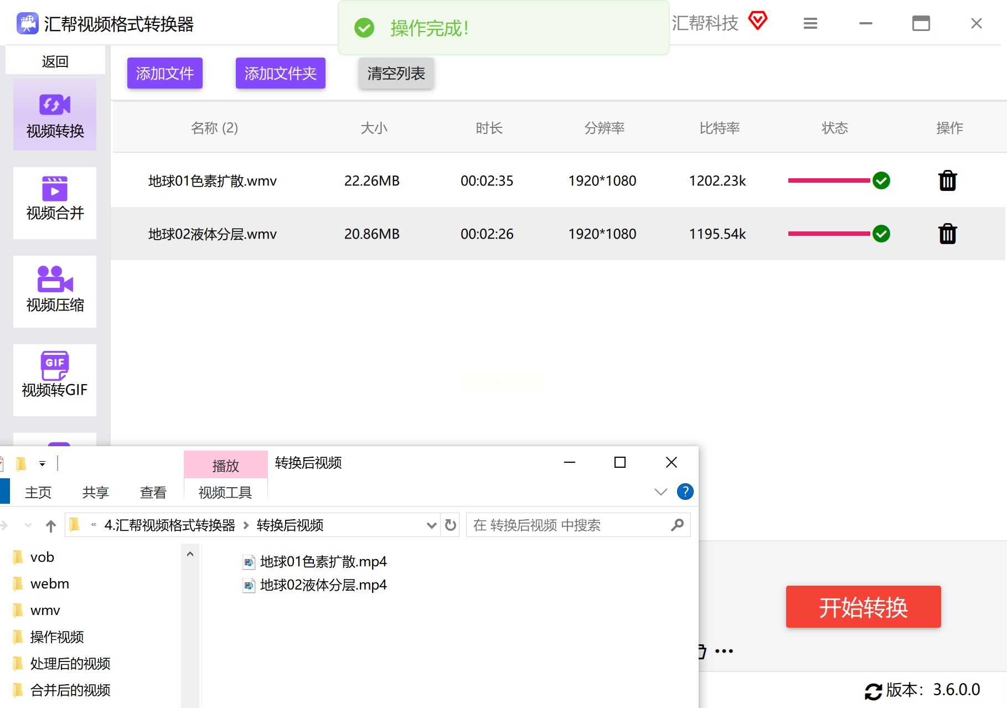This screenshot has width=1007, height=708.
Task: Delete 地球01色素扩散.wmv with its trash icon
Action: [x=947, y=180]
